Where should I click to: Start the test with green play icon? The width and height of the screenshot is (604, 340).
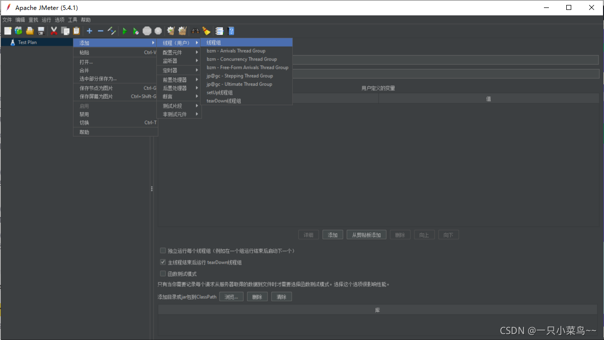click(x=125, y=31)
